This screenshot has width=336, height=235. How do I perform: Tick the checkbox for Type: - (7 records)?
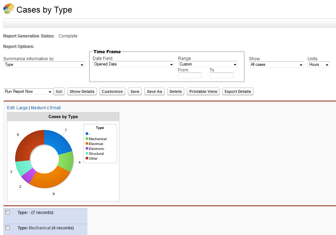pyautogui.click(x=8, y=212)
